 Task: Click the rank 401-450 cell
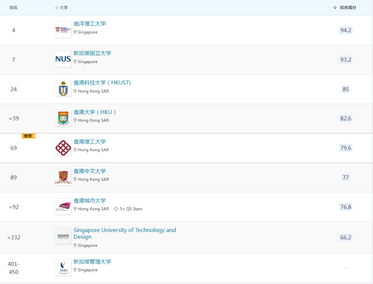click(x=13, y=268)
